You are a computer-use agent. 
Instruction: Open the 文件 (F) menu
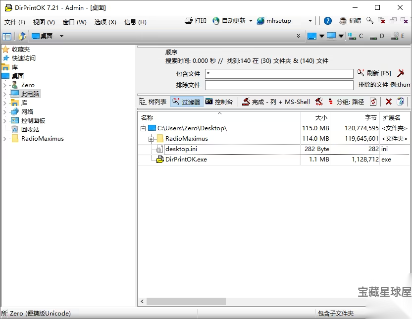tap(14, 22)
